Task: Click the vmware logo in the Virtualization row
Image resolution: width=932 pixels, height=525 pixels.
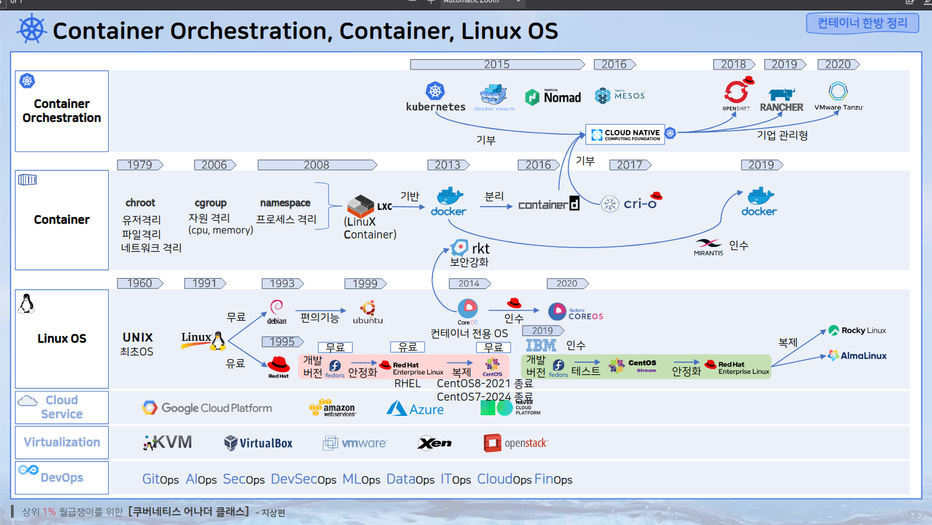Action: [x=355, y=443]
